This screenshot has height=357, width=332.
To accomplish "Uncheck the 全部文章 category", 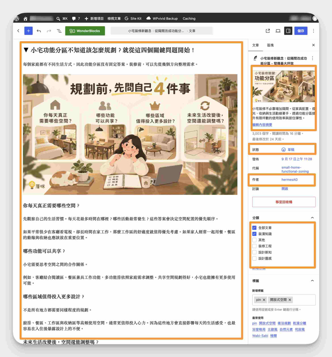I will 255,228.
